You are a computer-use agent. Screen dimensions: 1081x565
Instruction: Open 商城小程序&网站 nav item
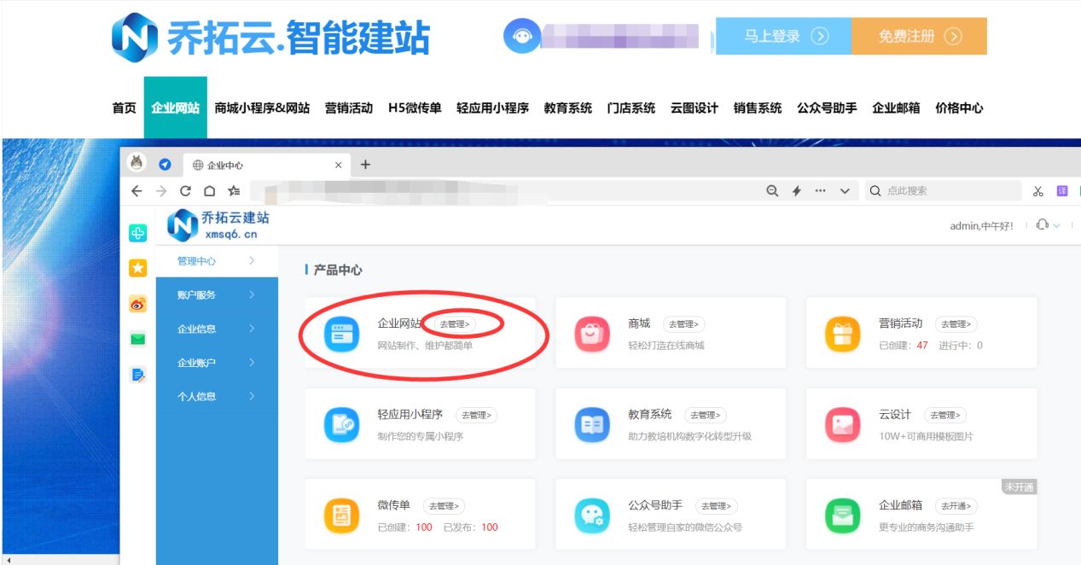coord(262,108)
